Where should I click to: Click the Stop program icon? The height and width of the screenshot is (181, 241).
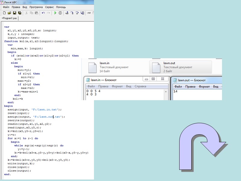coord(60,13)
